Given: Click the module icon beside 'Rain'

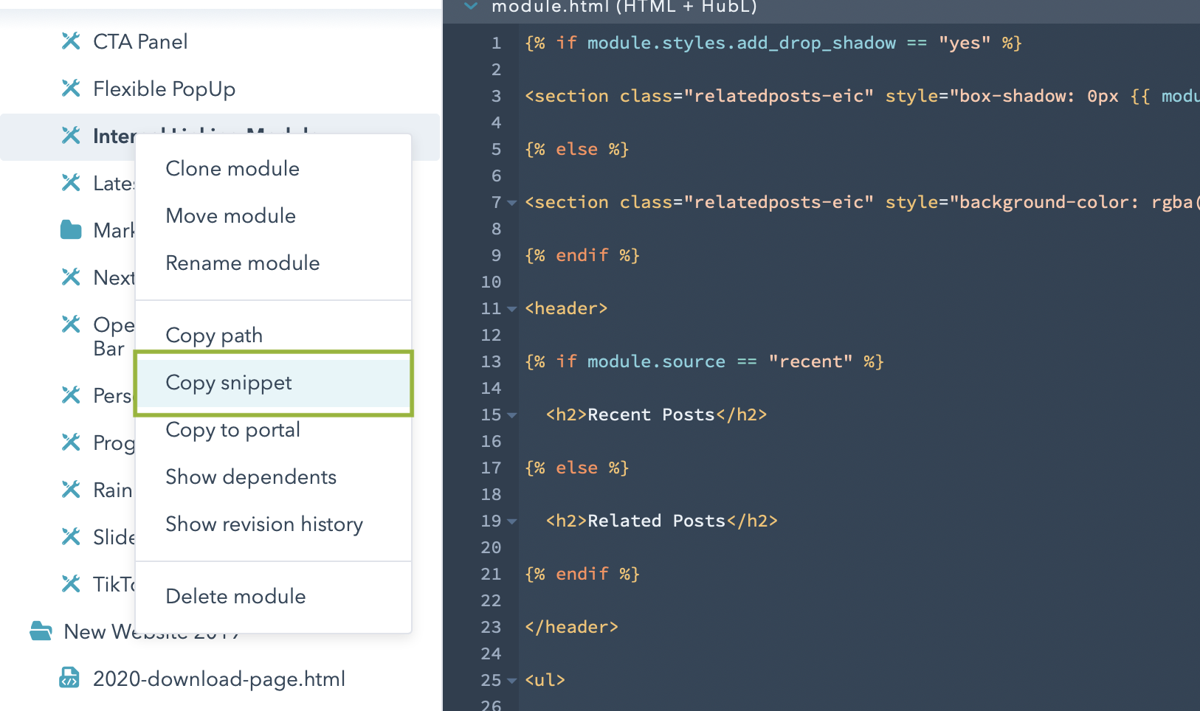Looking at the screenshot, I should click(x=71, y=490).
